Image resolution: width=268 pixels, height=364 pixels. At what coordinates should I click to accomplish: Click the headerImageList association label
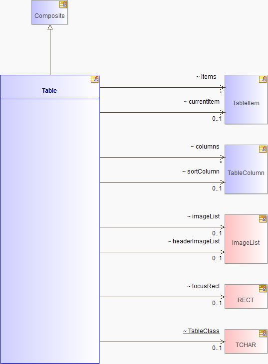(194, 241)
